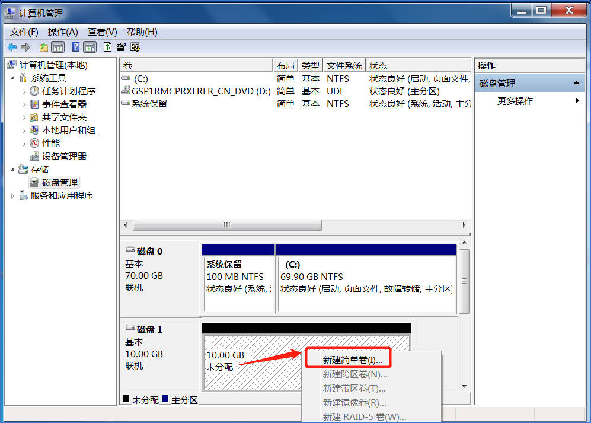
Task: Open the Properties toolbar icon
Action: (x=120, y=47)
